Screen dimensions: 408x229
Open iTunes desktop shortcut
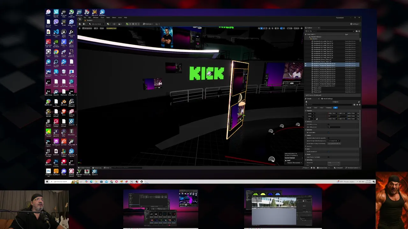[x=48, y=13]
